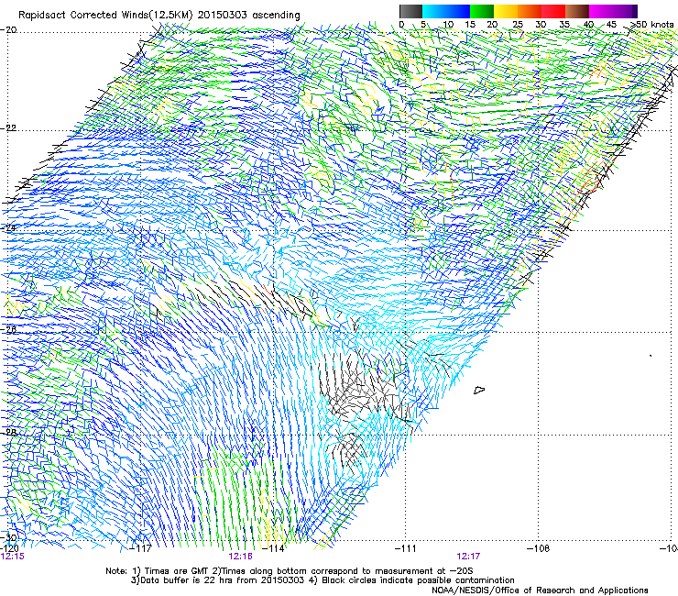Click the small island outline on map
Viewport: 678px width, 596px height.
[479, 390]
